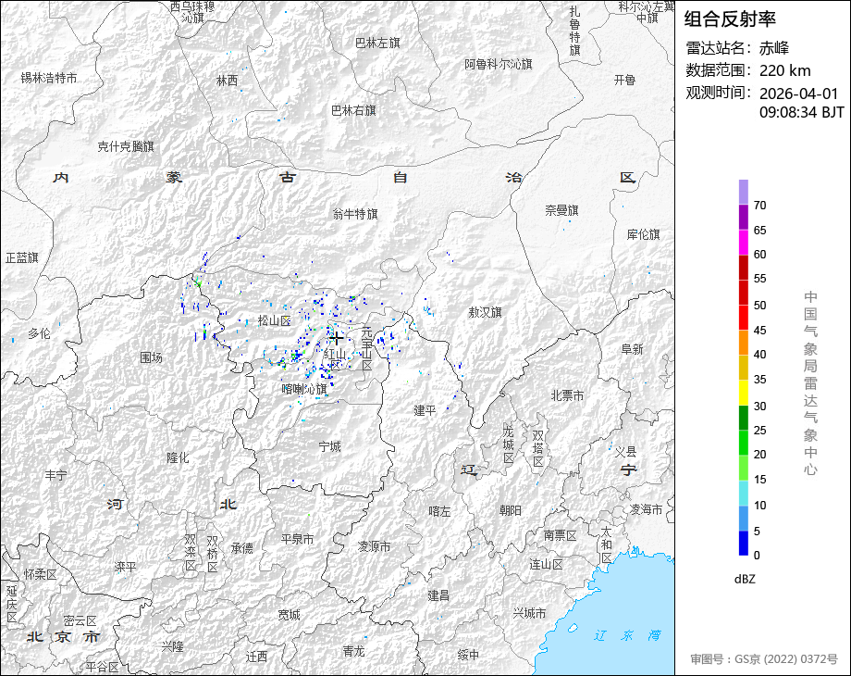Click the dBZ unit label under legend
Screen dimensions: 851x676
coord(745,580)
